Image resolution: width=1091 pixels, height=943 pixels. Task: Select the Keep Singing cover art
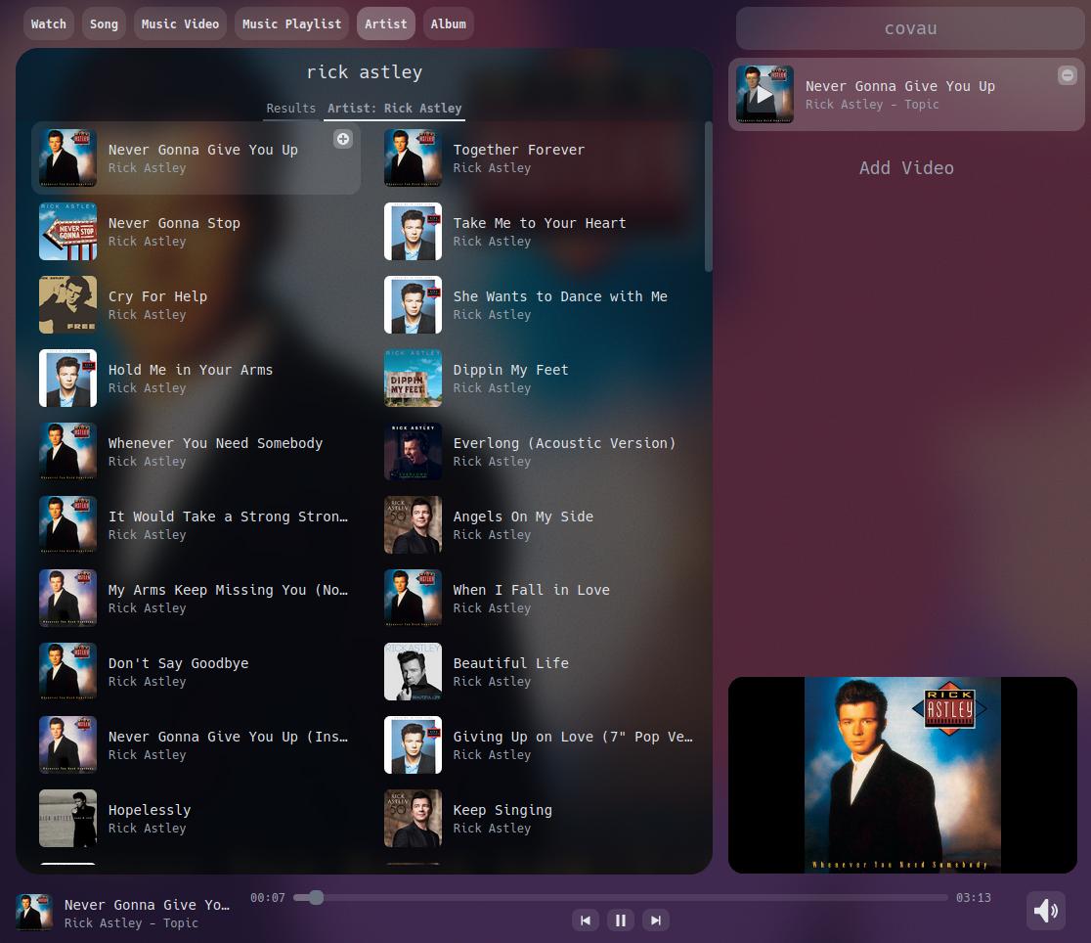(x=414, y=819)
